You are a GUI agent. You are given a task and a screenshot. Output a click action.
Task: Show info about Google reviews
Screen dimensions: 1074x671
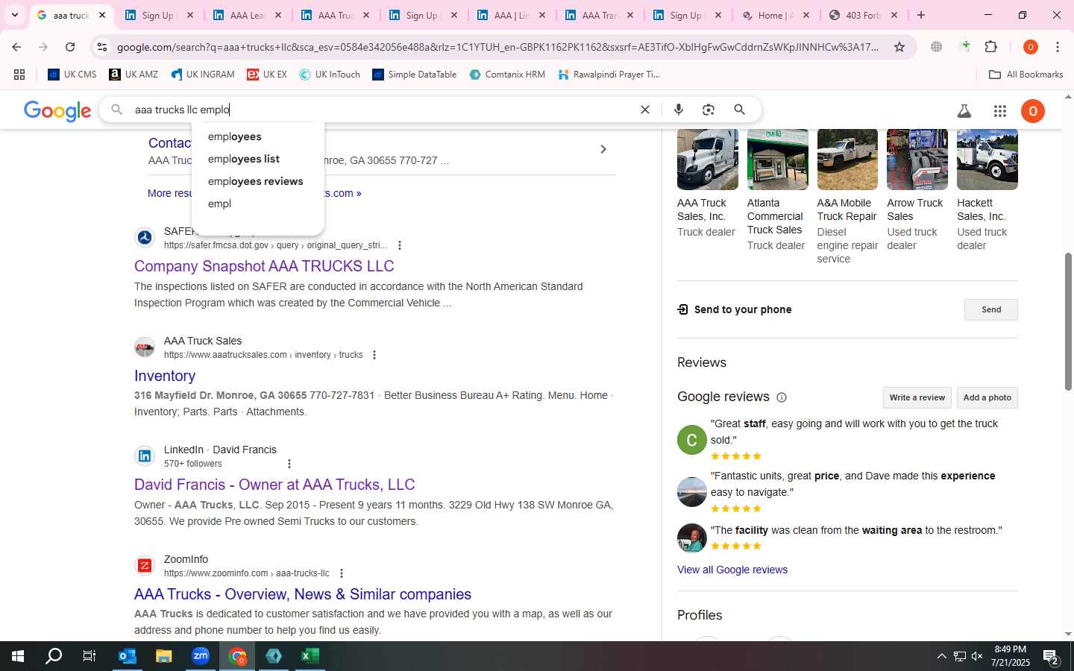point(782,397)
